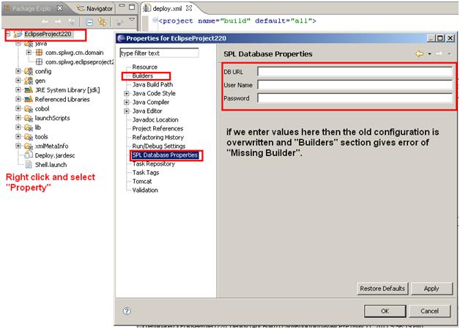Click the gen source folder icon
Image resolution: width=460 pixels, height=329 pixels.
(29, 81)
